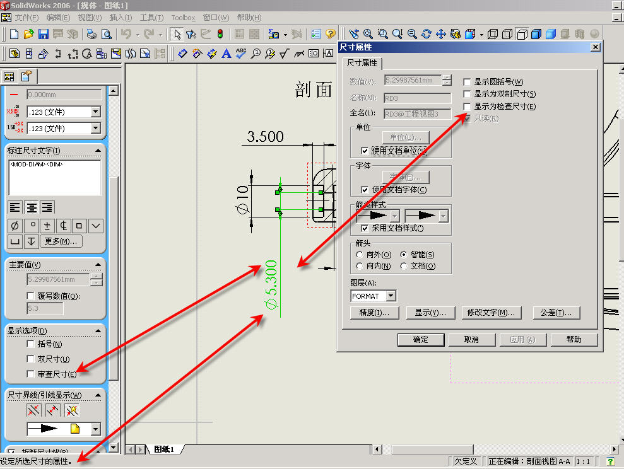624x469 pixels.
Task: Open the Help question mark icon
Action: tap(331, 34)
